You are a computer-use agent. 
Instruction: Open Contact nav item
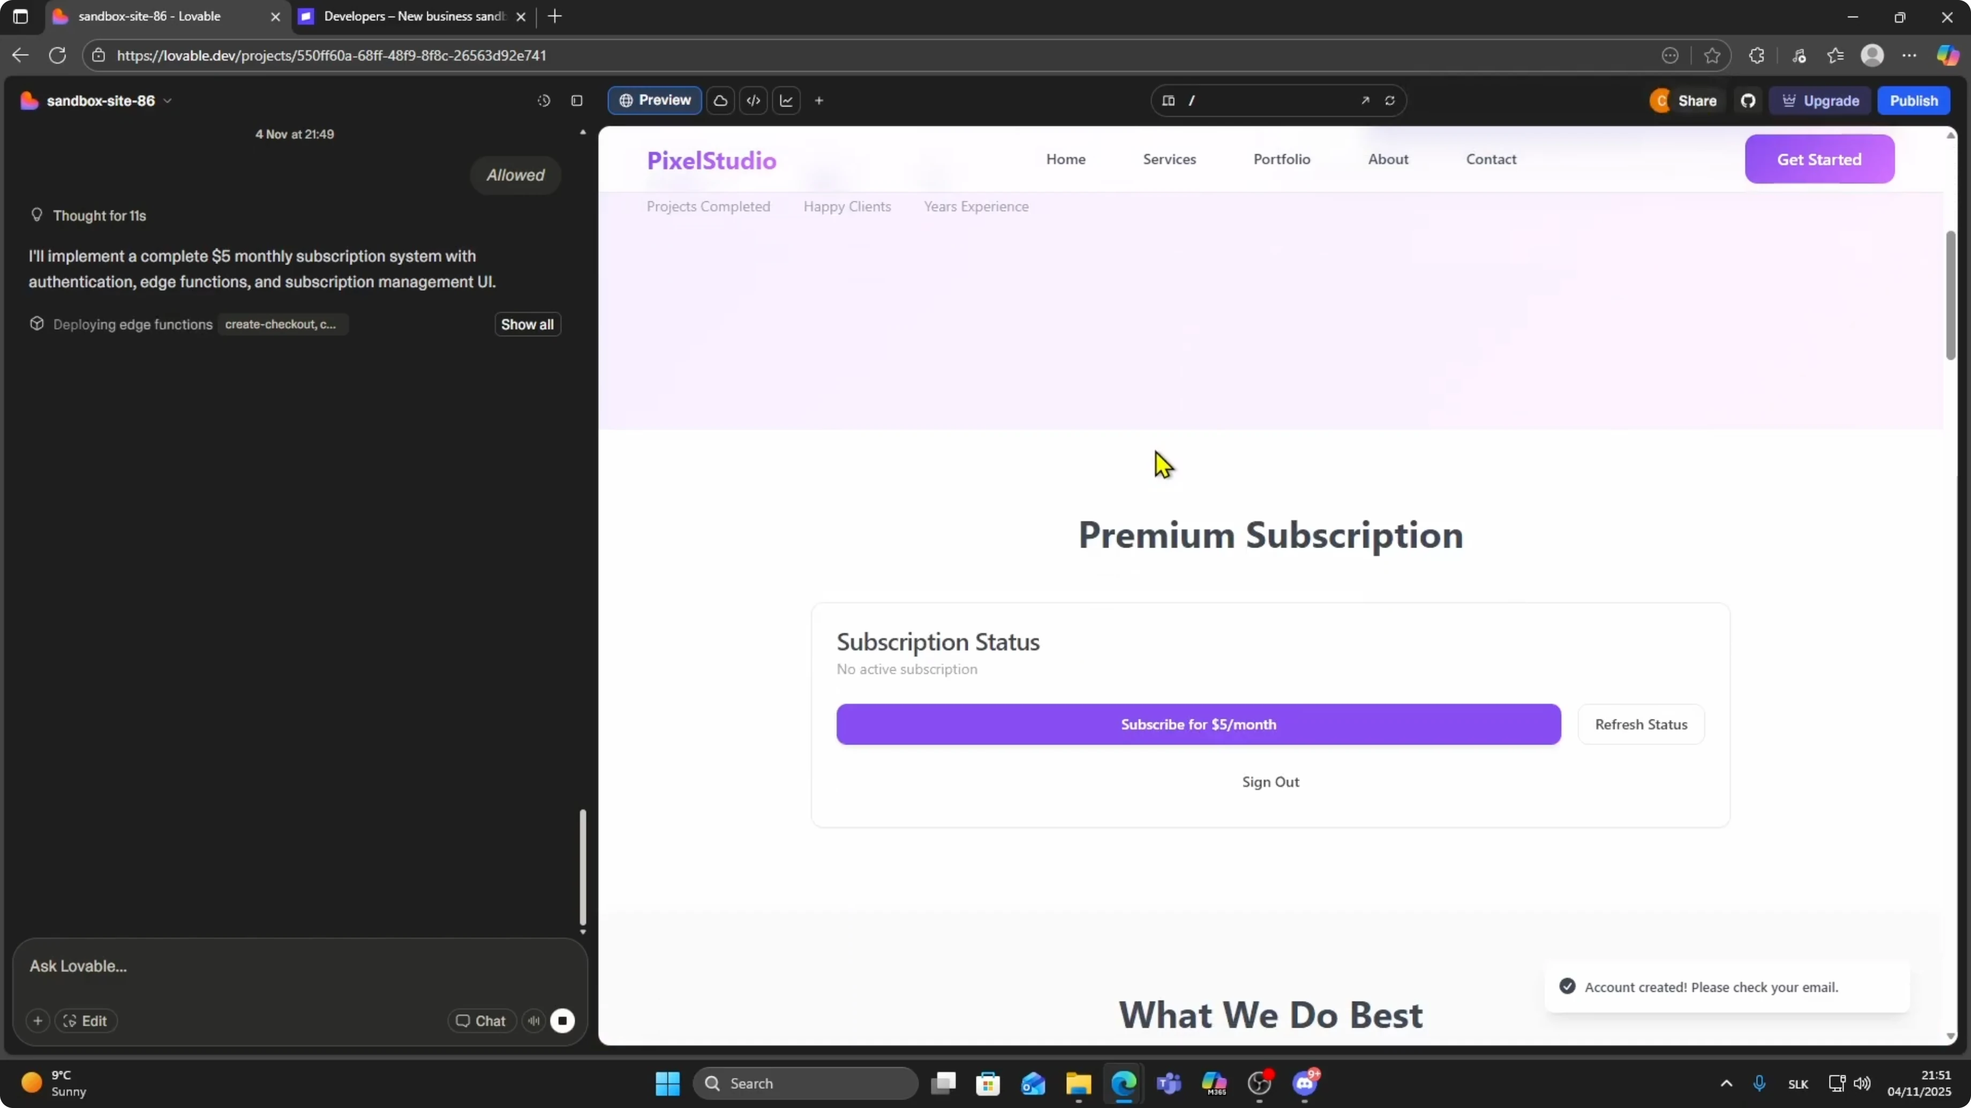tap(1491, 159)
